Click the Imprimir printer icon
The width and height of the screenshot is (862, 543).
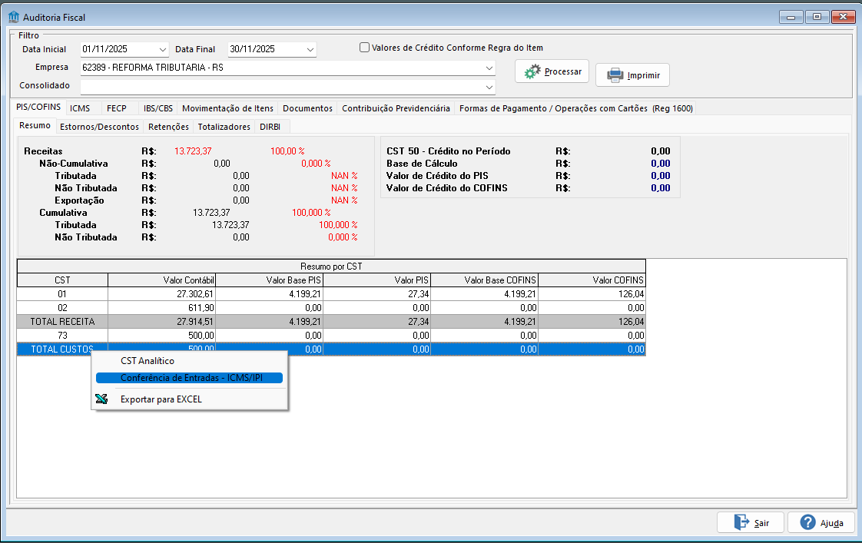(x=615, y=75)
